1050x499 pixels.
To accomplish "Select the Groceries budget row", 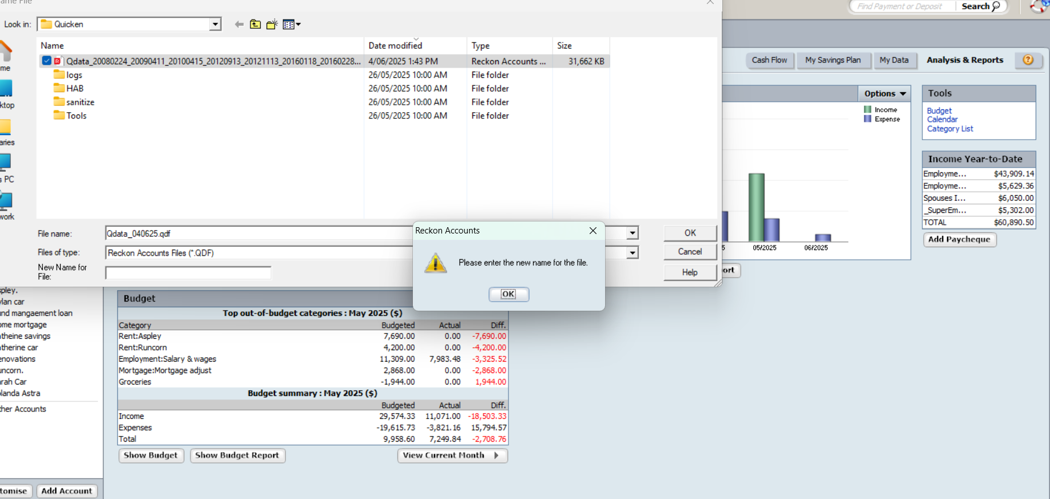I will click(312, 382).
